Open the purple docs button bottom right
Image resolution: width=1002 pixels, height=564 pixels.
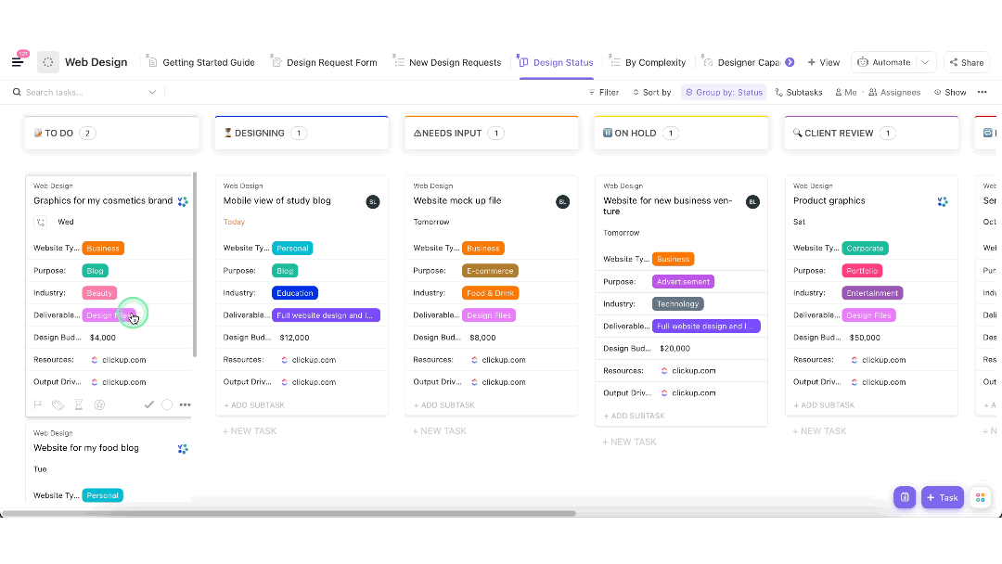point(905,497)
